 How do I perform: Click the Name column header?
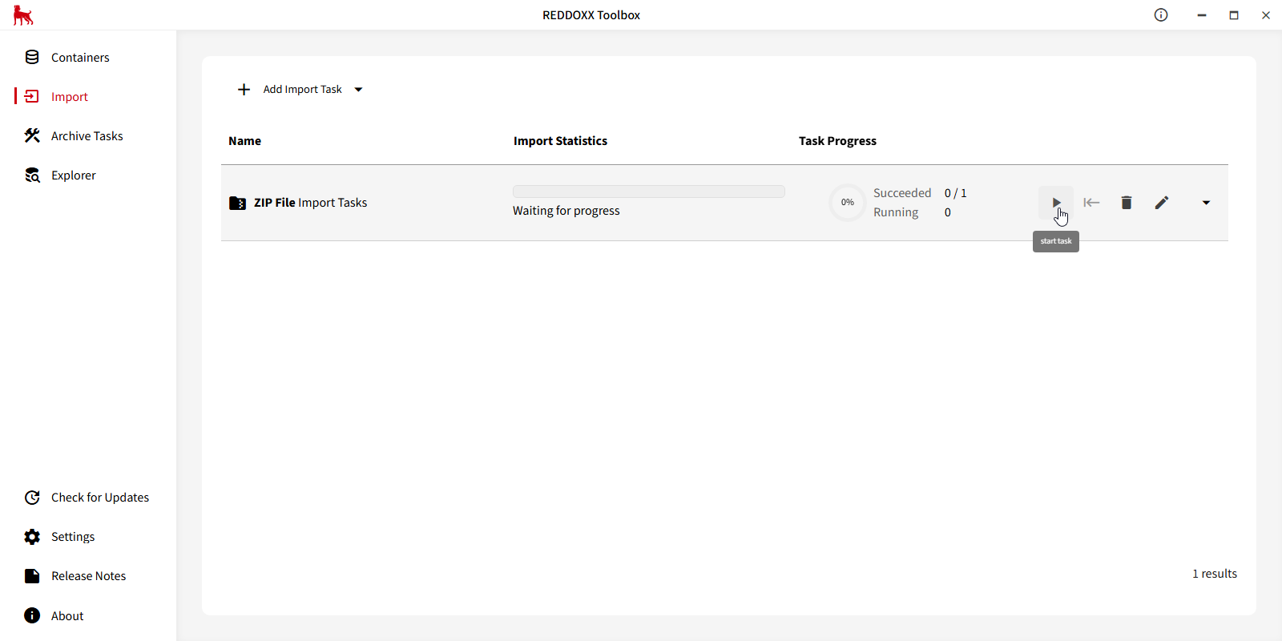tap(244, 141)
